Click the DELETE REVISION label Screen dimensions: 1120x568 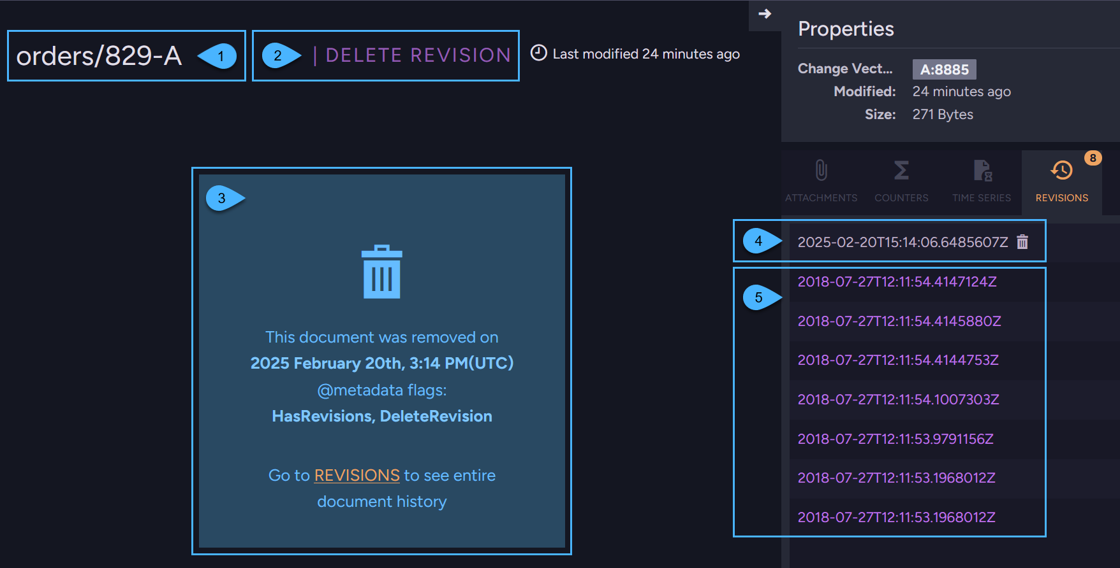tap(418, 55)
